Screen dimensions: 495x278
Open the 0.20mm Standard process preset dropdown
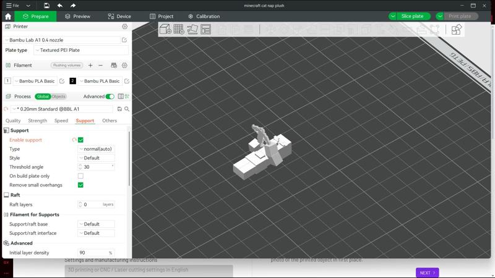click(x=61, y=109)
